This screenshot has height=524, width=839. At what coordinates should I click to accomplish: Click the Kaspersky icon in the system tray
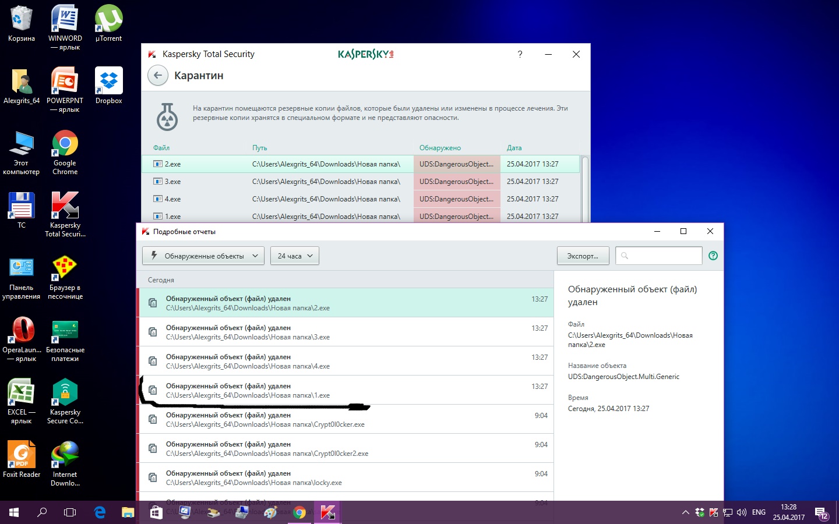tap(714, 512)
